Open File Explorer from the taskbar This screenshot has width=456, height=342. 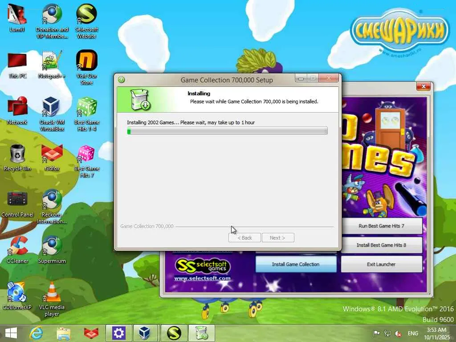click(64, 333)
